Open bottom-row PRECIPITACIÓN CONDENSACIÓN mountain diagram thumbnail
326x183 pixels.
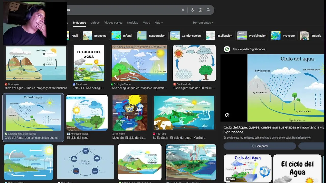coord(140,162)
